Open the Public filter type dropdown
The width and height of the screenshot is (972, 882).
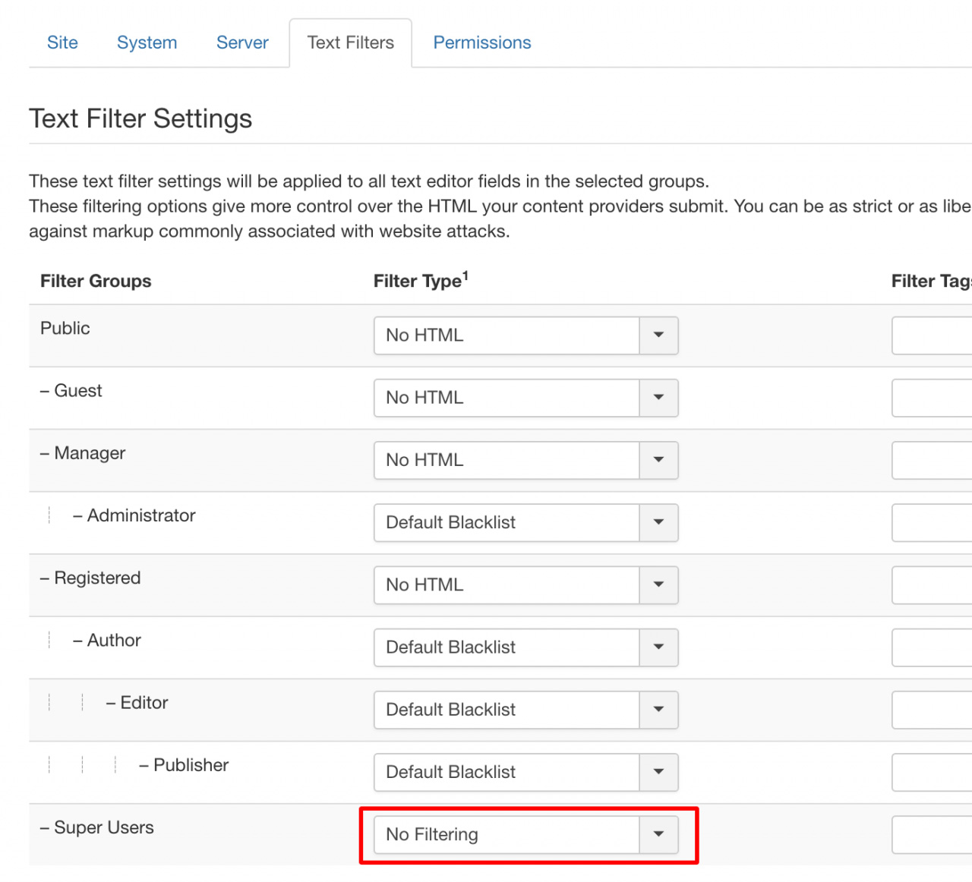525,335
